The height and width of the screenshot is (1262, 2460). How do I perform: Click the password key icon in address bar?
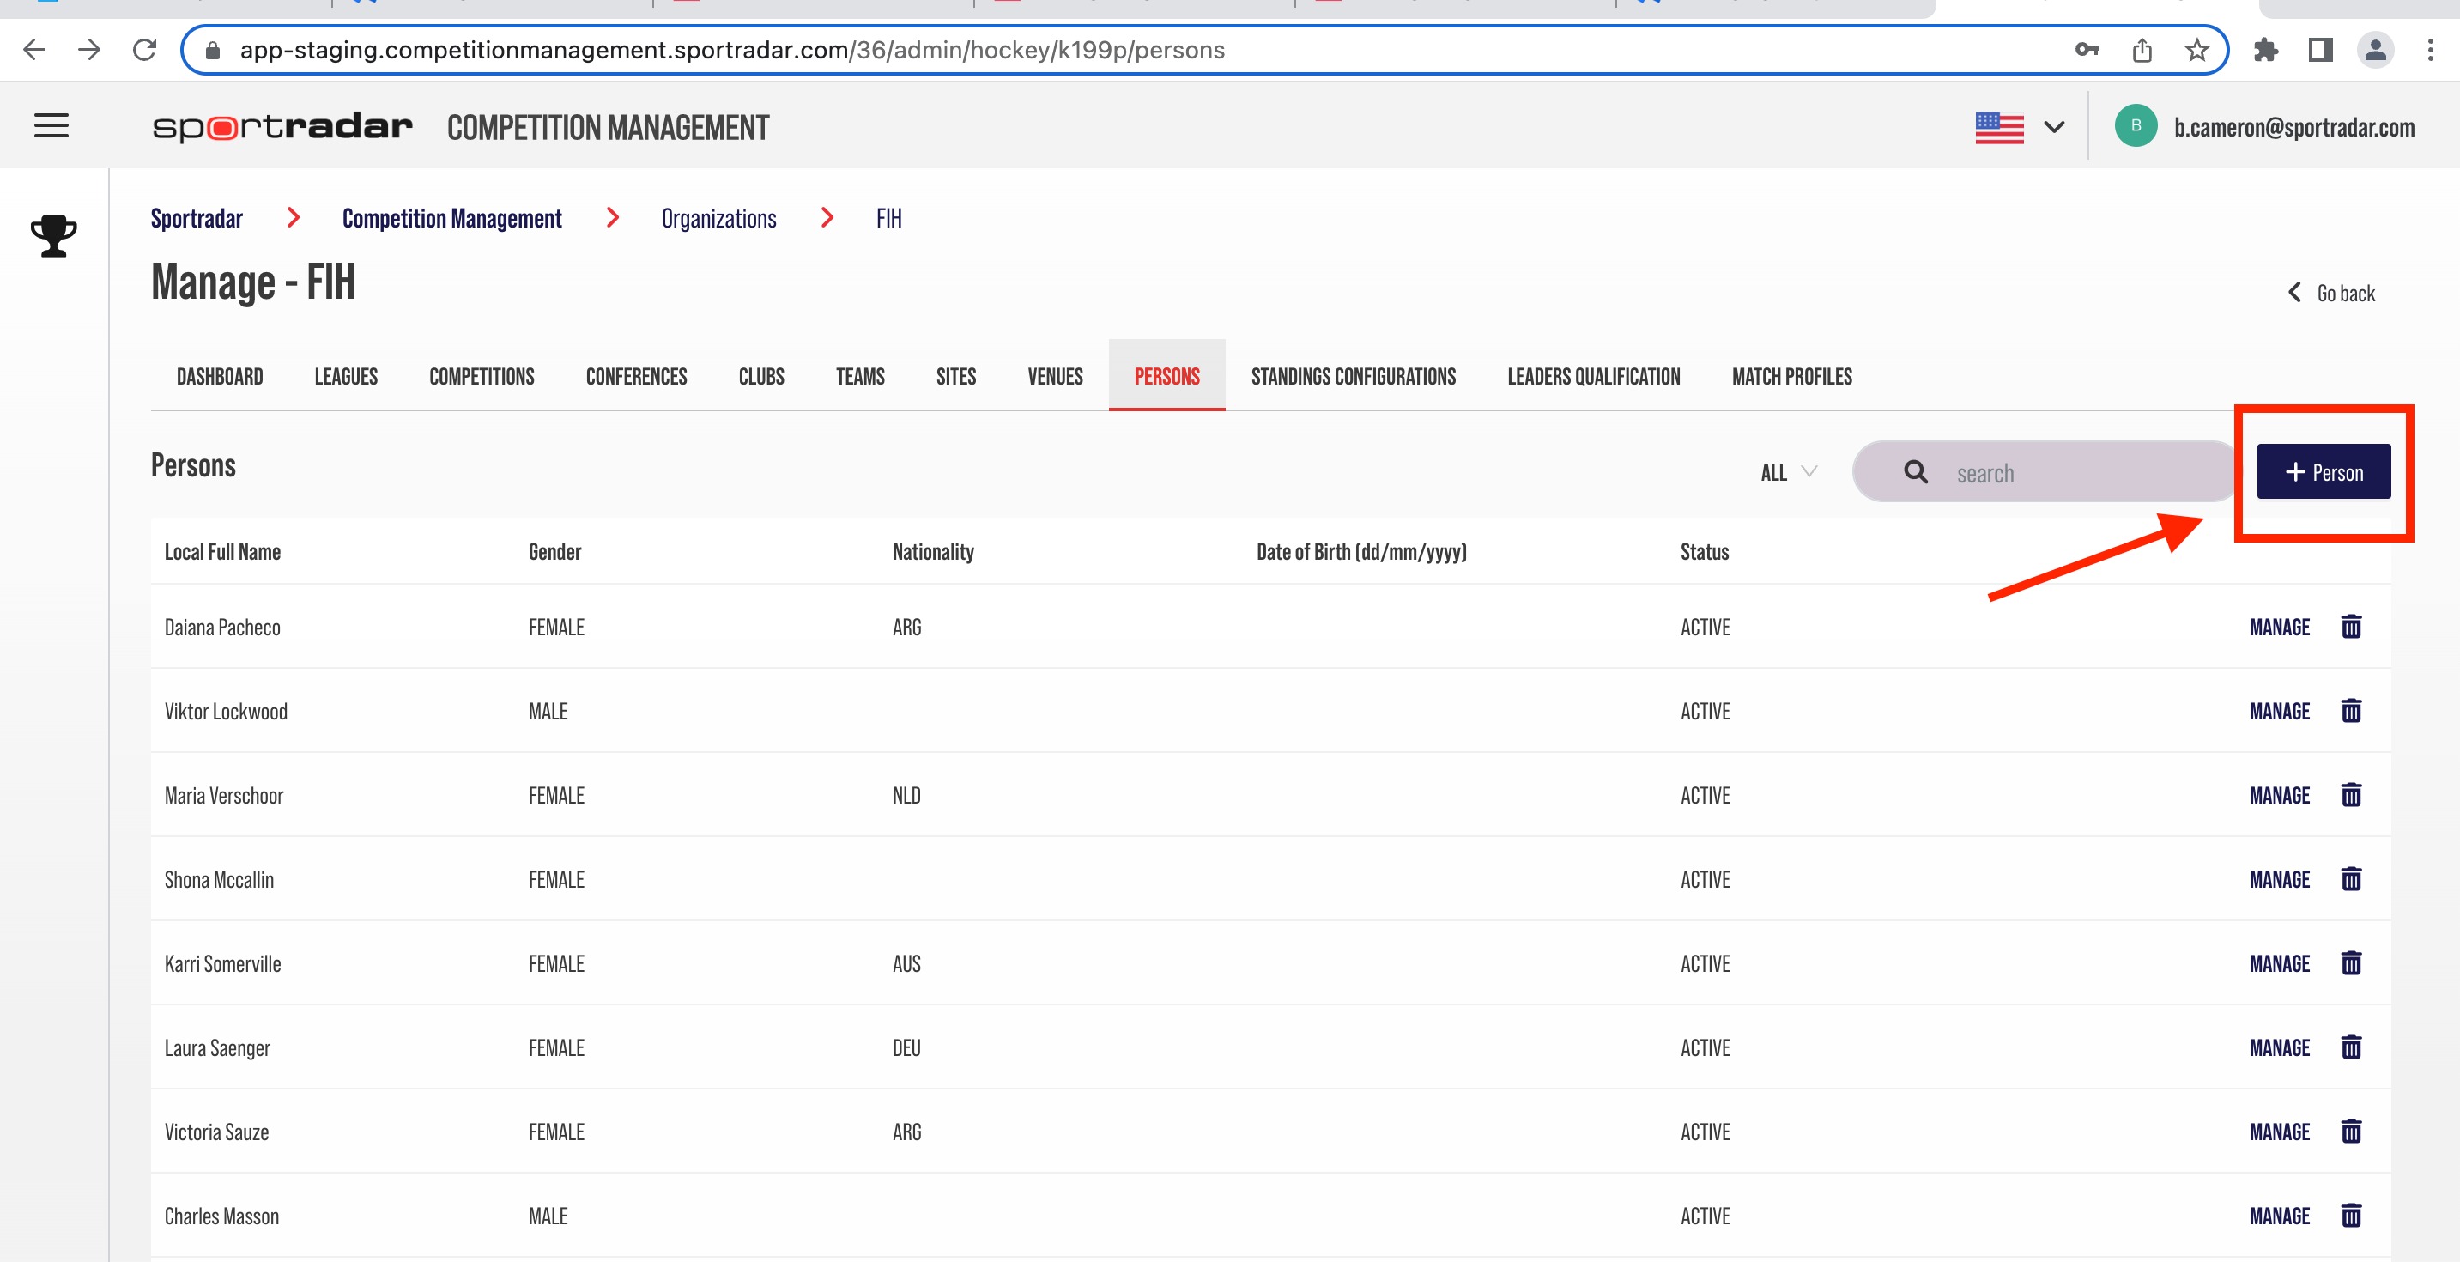pyautogui.click(x=2087, y=50)
